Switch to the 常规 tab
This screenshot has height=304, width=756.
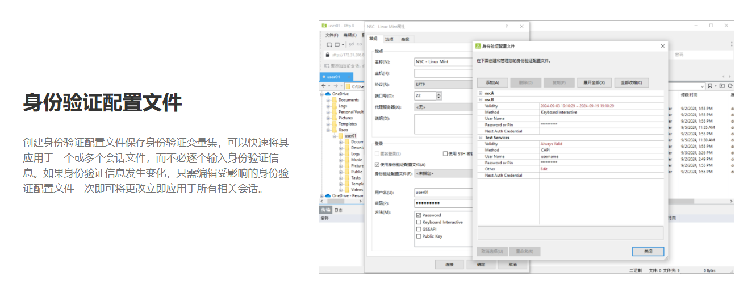[x=373, y=39]
